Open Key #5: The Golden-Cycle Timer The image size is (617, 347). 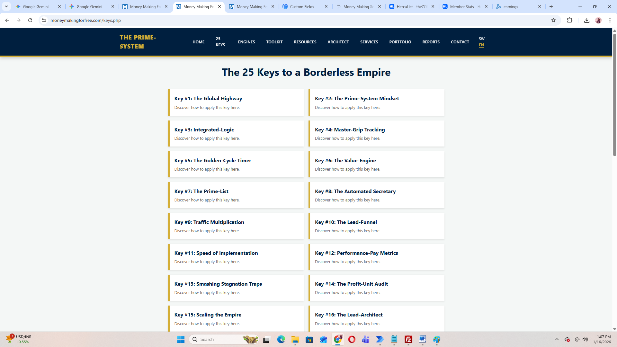212,161
